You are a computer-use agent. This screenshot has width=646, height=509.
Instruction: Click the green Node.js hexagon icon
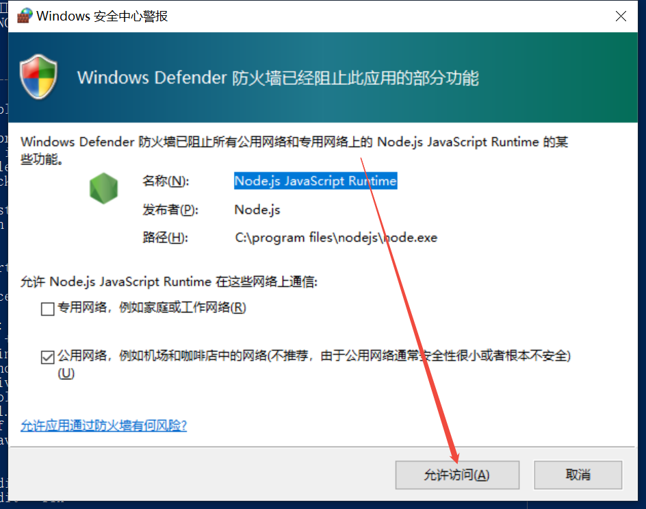pos(103,188)
